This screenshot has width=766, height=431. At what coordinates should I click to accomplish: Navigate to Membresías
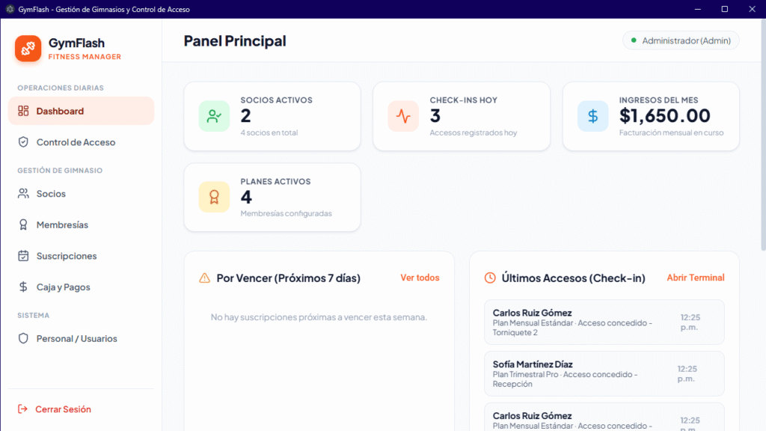click(81, 224)
